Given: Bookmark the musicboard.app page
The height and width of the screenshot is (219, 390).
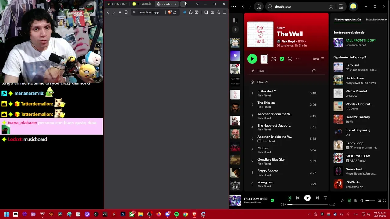Looking at the screenshot, I should click(x=126, y=12).
